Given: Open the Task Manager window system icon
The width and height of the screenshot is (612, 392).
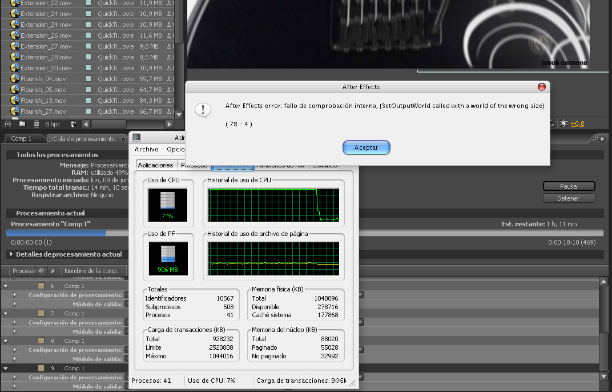Looking at the screenshot, I should coord(136,137).
